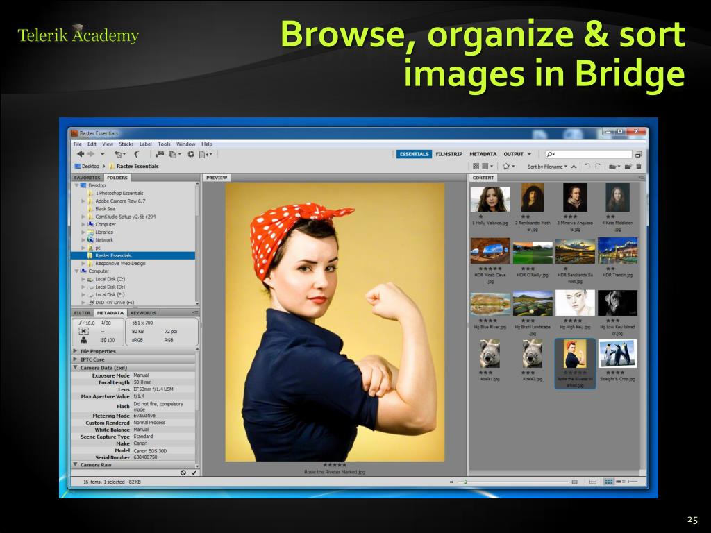Expand the File Properties section

click(75, 351)
